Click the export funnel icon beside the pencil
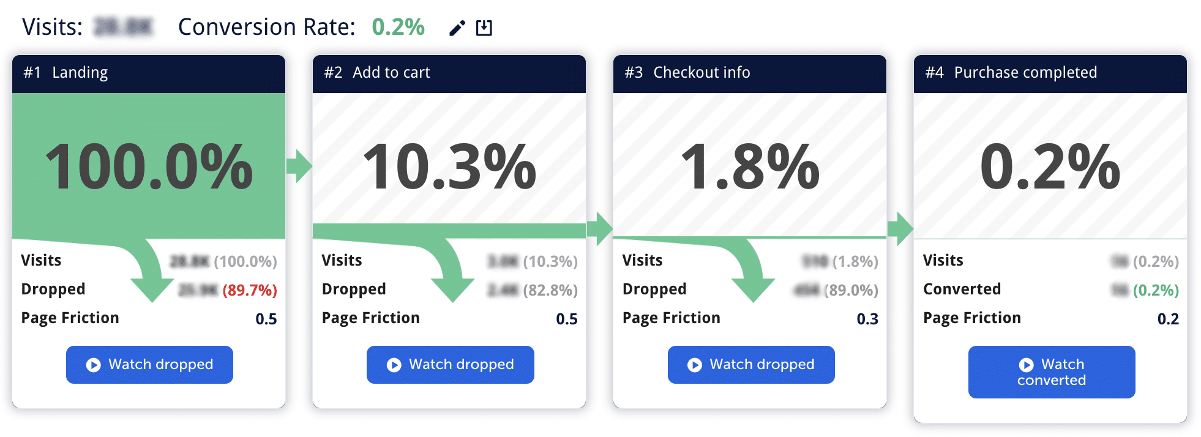1201x437 pixels. coord(484,27)
